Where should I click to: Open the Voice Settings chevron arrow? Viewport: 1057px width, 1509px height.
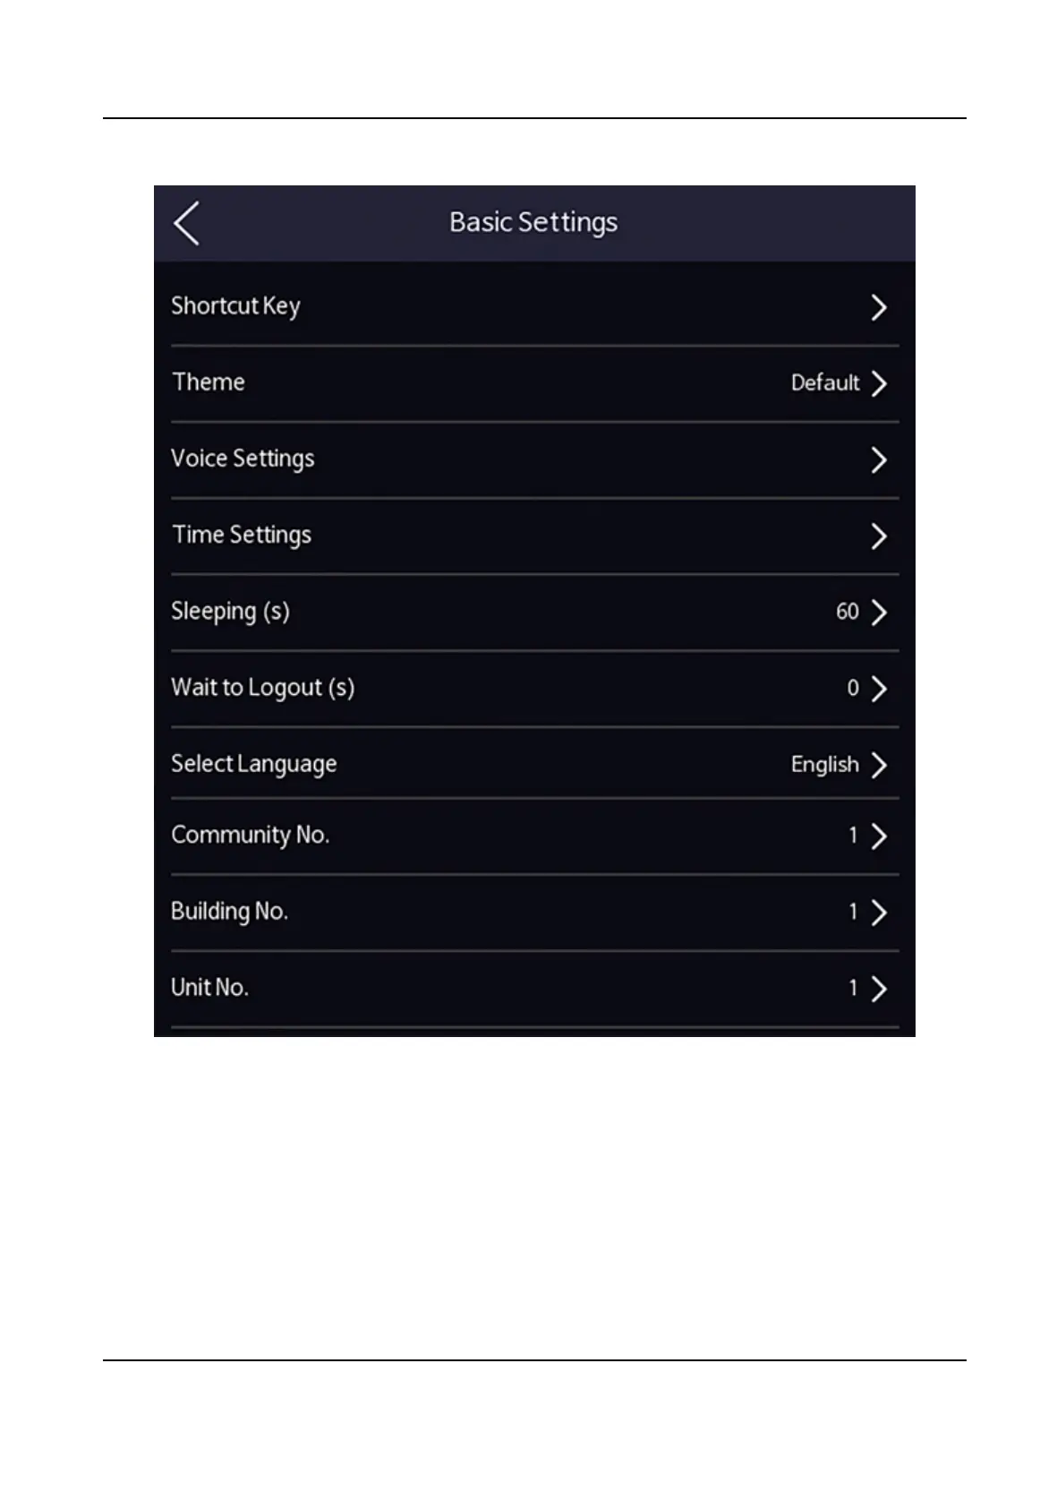pyautogui.click(x=879, y=459)
